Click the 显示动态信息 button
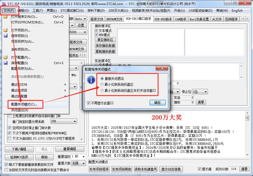The image size is (253, 176). [x=171, y=169]
